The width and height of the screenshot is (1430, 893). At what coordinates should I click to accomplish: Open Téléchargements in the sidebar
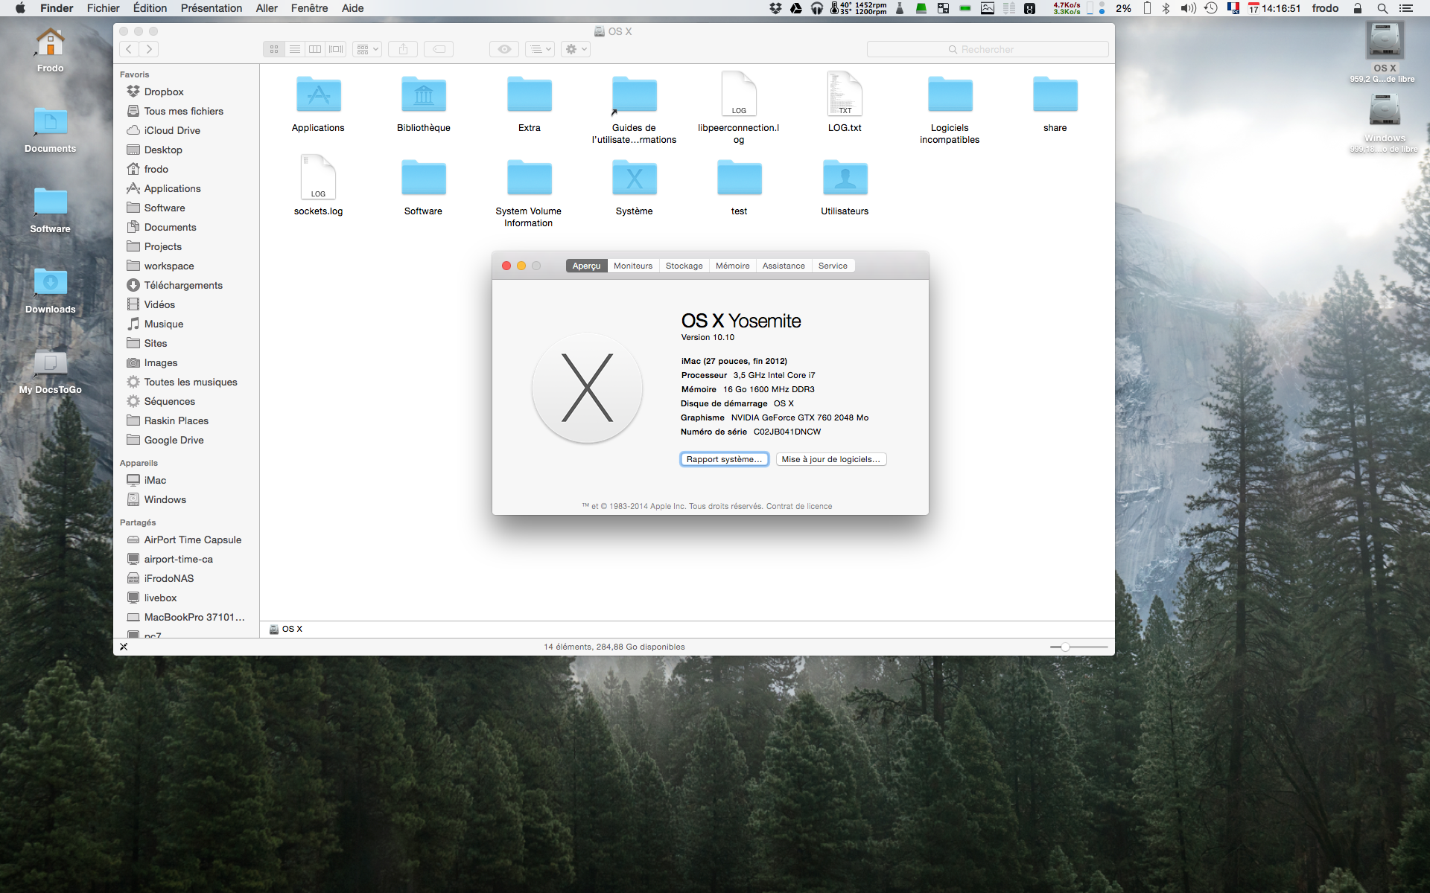point(183,285)
